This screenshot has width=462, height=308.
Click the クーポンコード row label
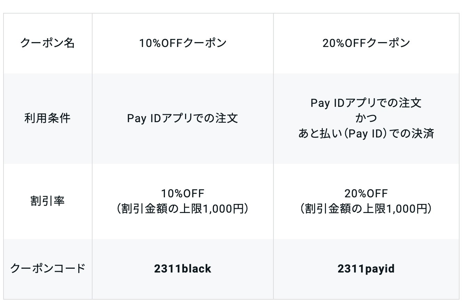[48, 269]
